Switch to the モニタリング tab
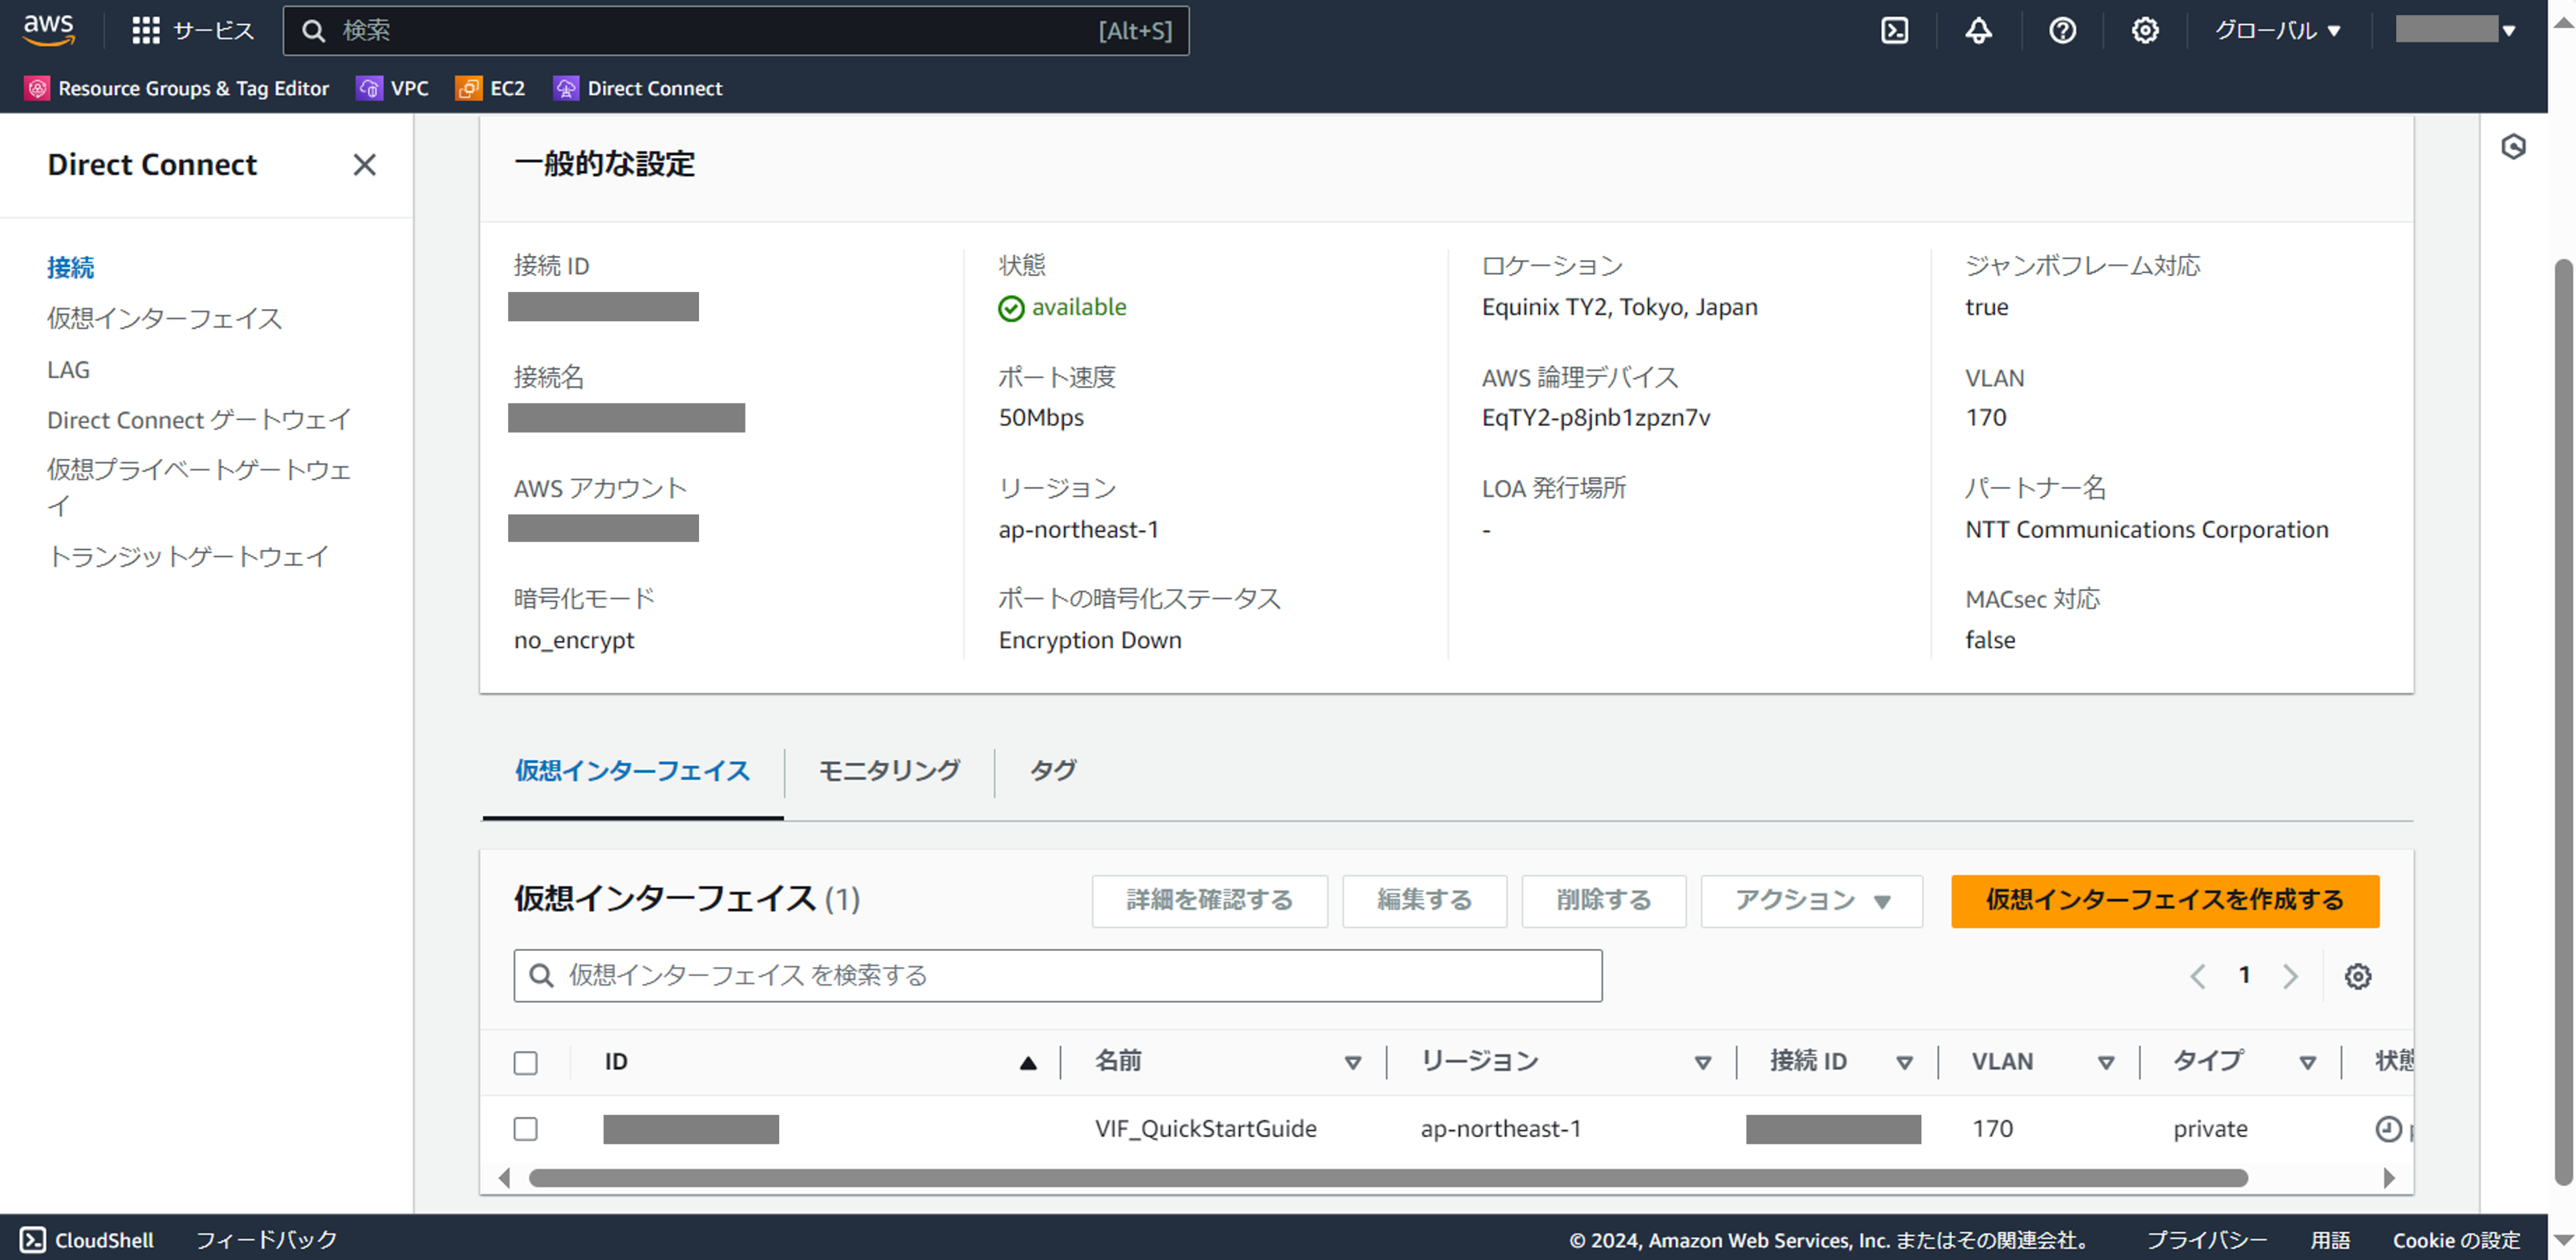 [888, 770]
